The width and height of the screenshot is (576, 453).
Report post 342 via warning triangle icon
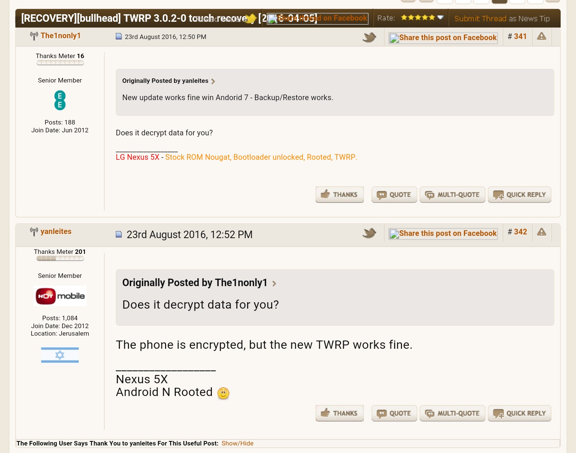[x=541, y=232]
